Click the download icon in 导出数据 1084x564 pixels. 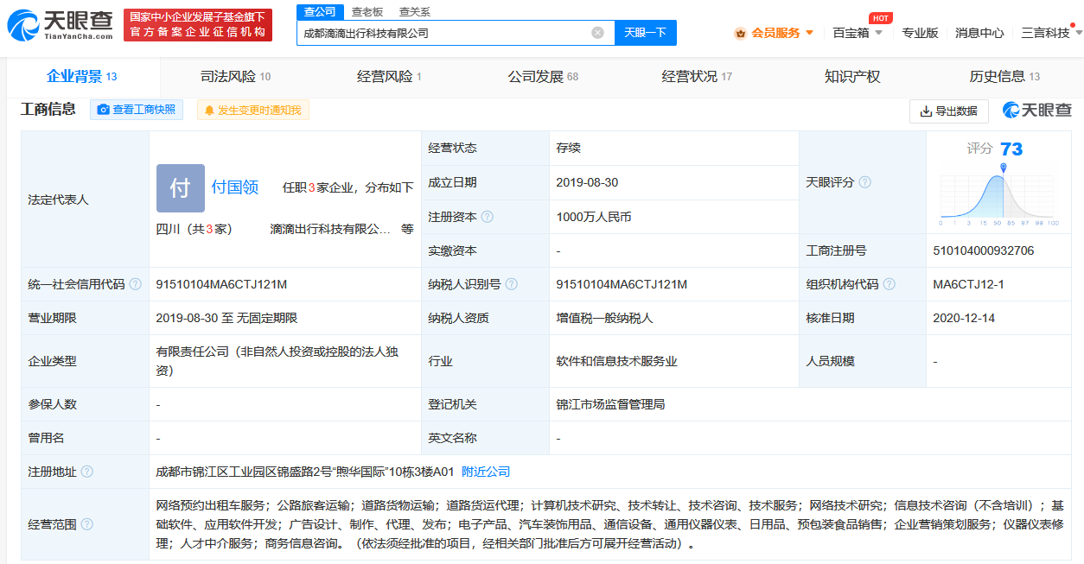pyautogui.click(x=926, y=111)
